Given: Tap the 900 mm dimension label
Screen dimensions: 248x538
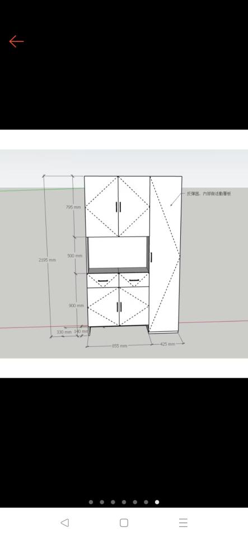Looking at the screenshot, I should coord(76,305).
